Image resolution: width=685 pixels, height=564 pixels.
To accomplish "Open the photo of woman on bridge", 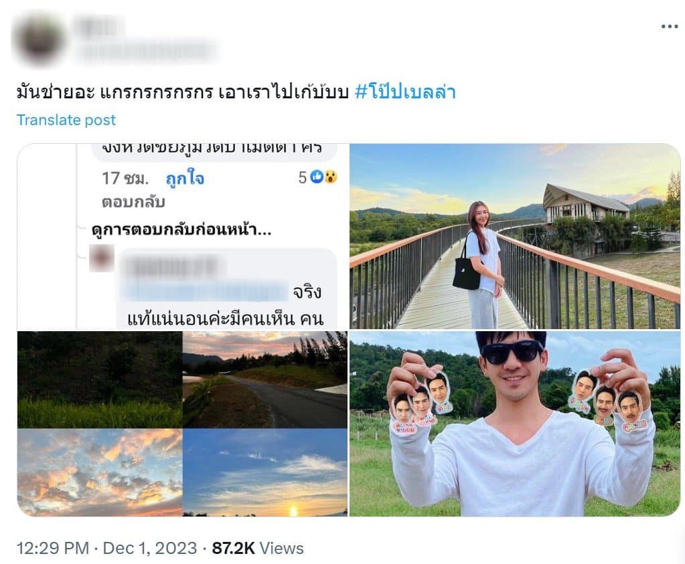I will click(x=514, y=236).
